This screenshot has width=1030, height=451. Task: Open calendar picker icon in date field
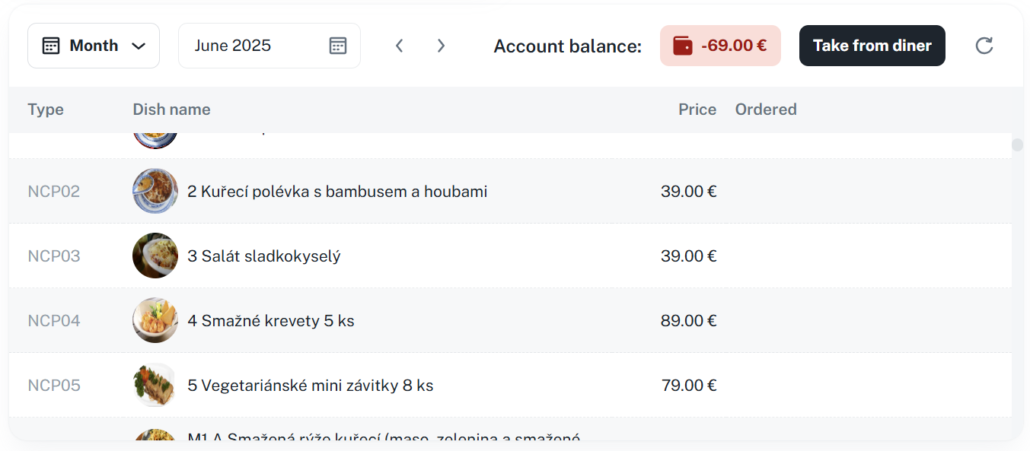point(338,46)
